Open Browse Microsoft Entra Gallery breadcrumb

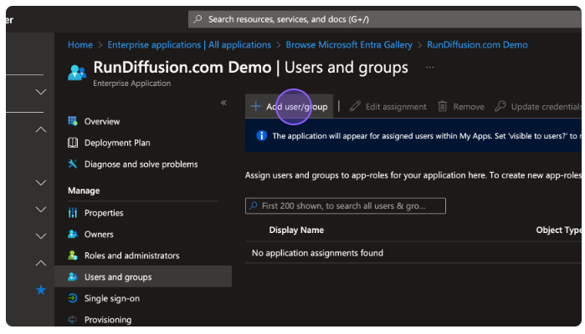[349, 45]
